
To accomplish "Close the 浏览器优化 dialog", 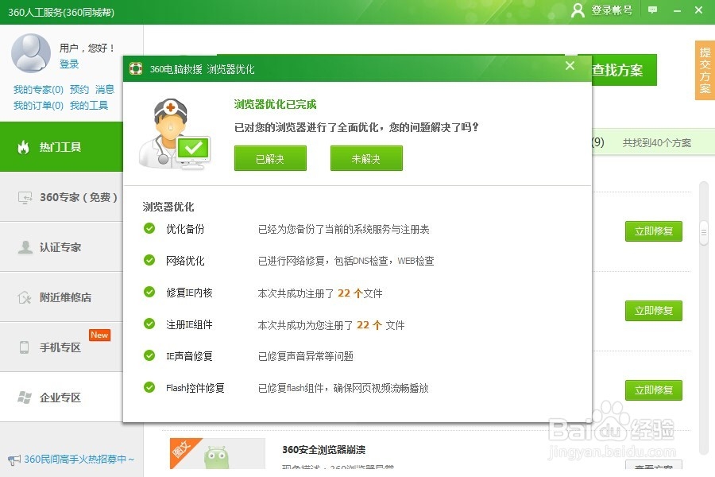I will coord(570,66).
